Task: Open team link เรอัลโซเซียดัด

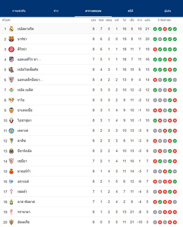Action: point(28,69)
